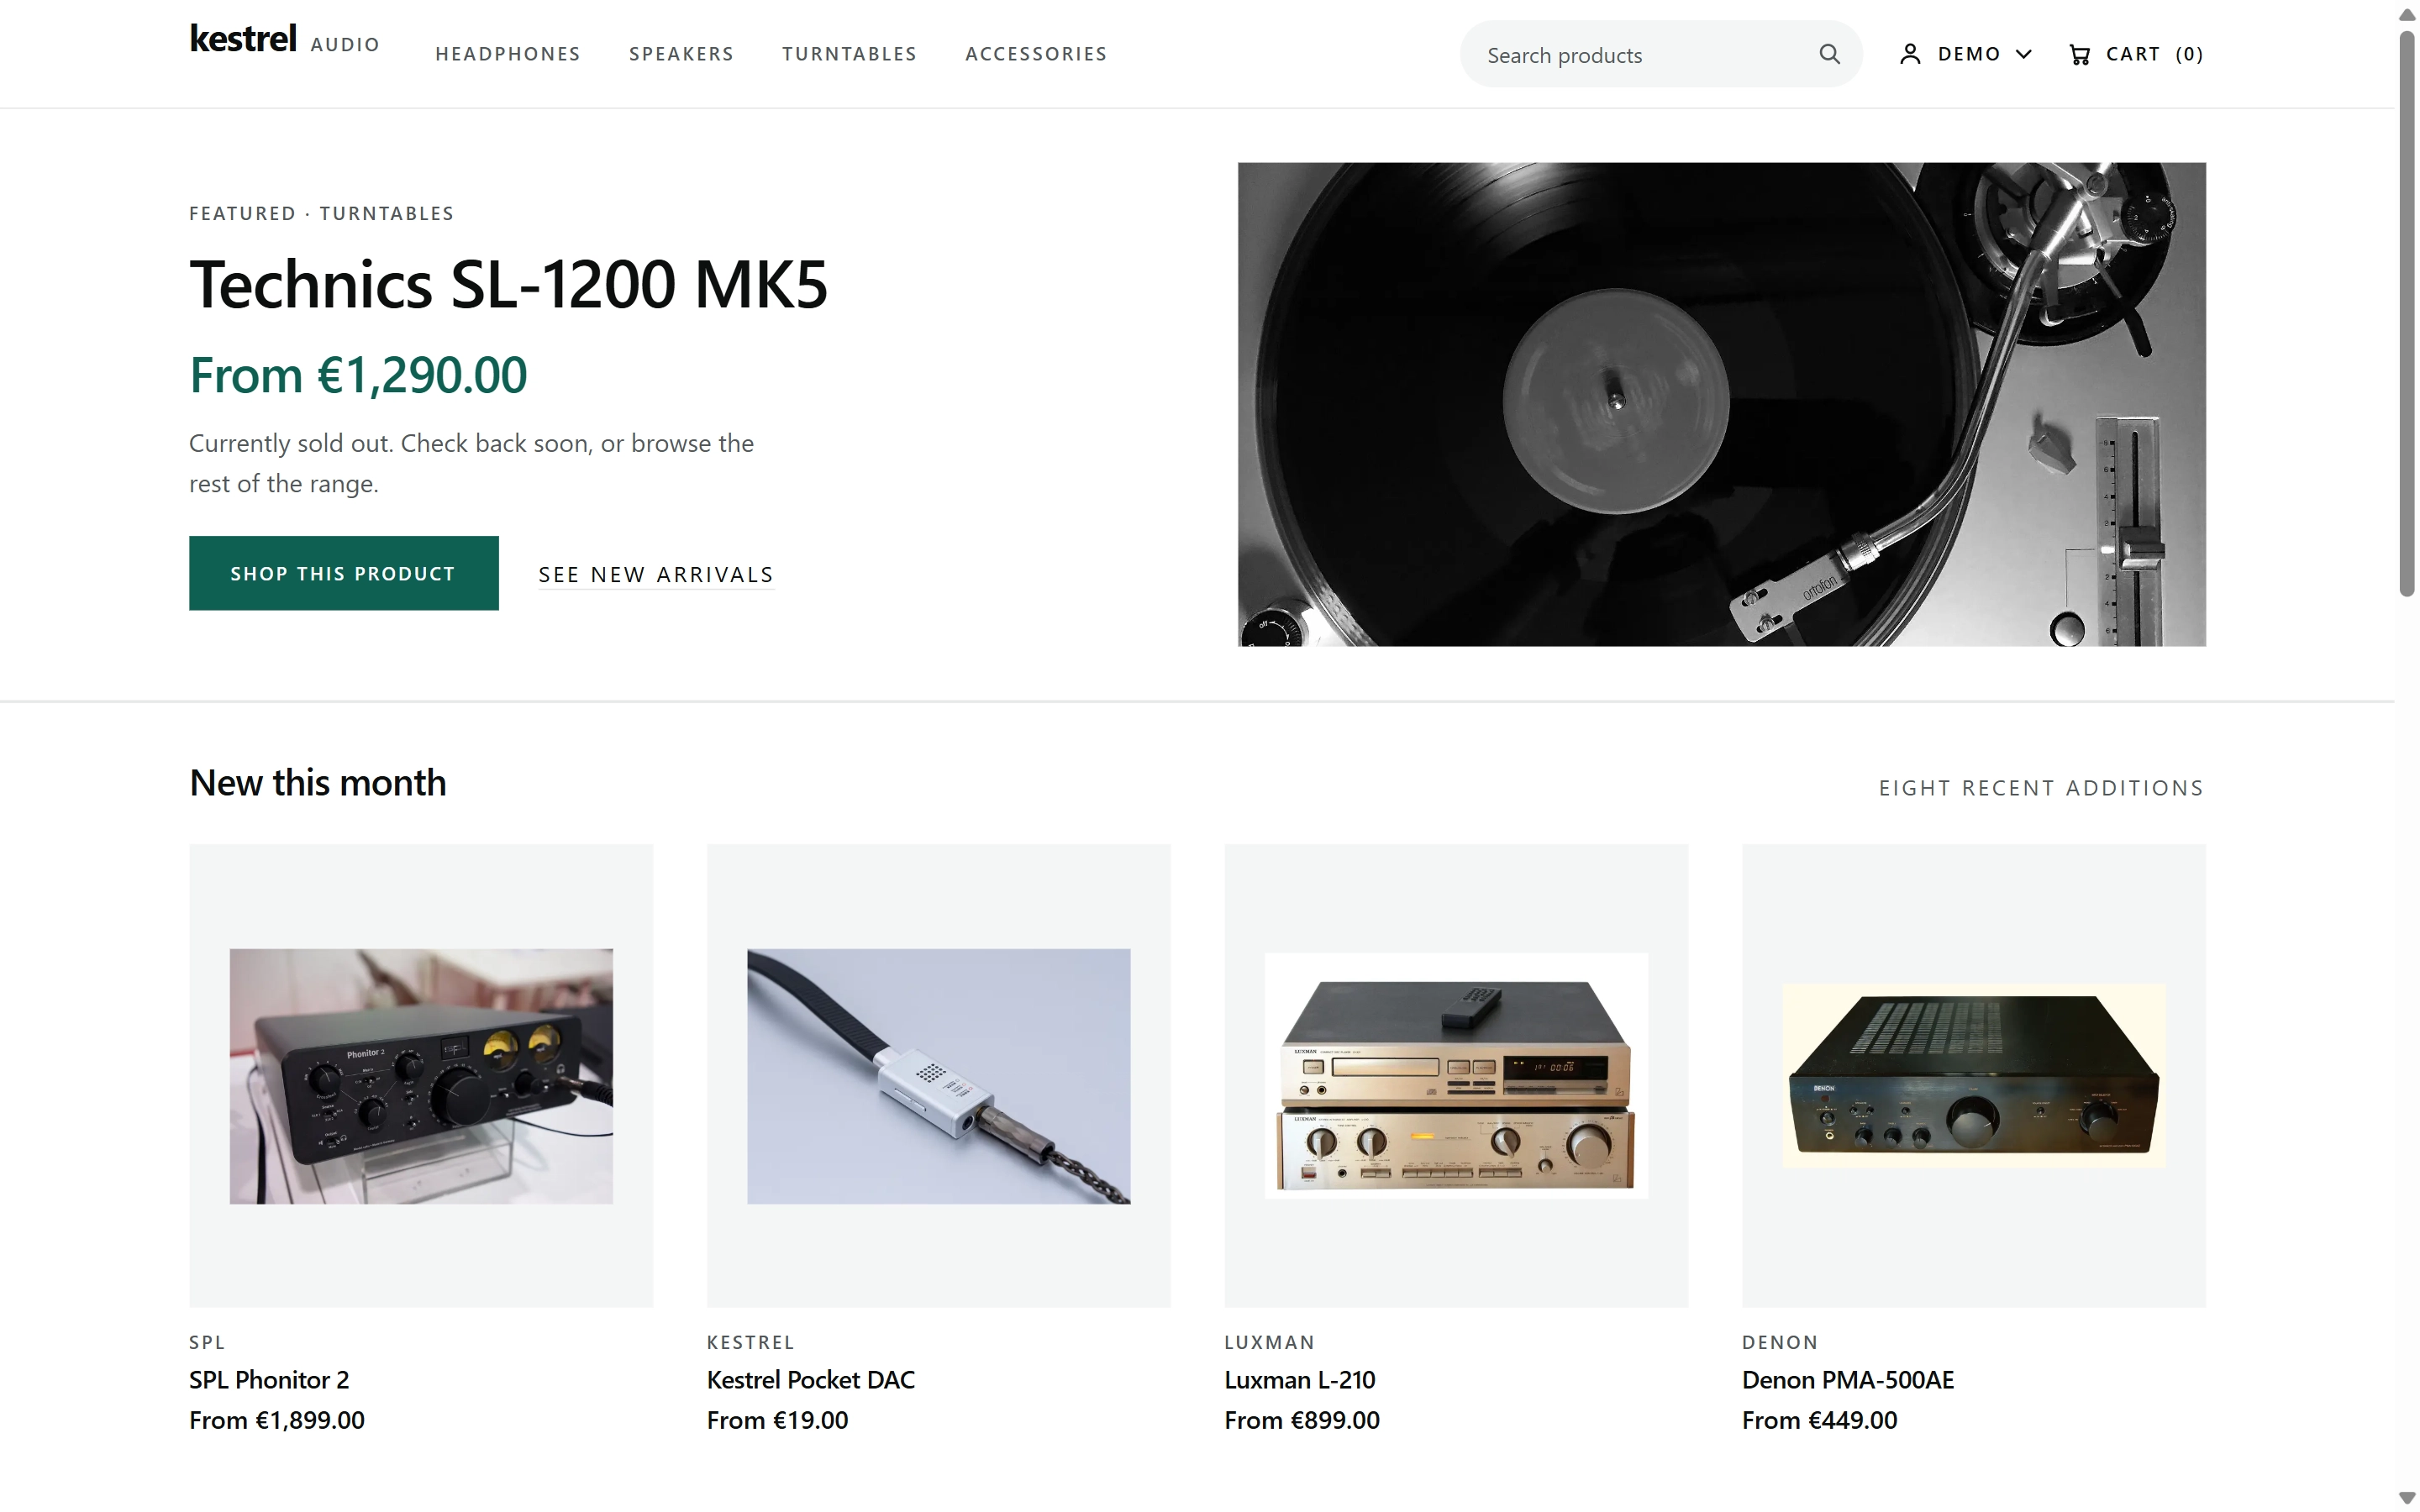Click the page vertical scrollbar thumb

pos(2407,314)
